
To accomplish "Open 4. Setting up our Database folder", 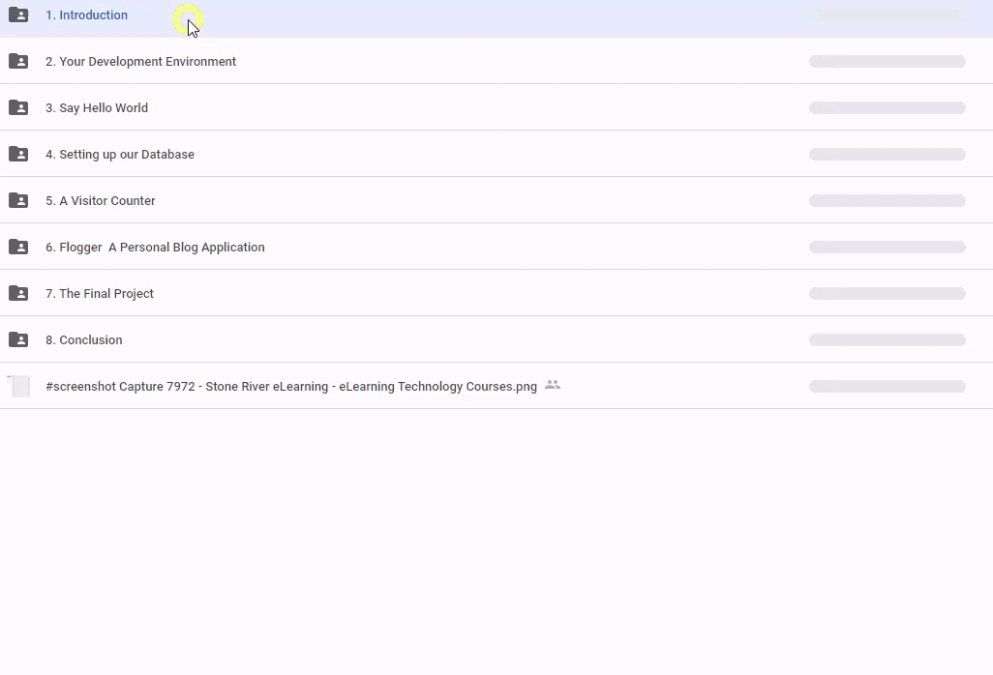I will pyautogui.click(x=120, y=155).
